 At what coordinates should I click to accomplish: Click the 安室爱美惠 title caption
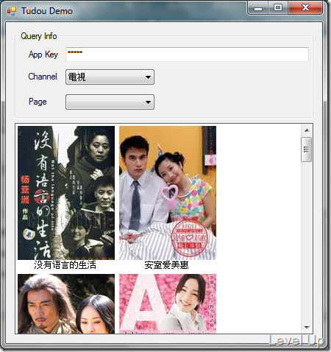coord(167,265)
